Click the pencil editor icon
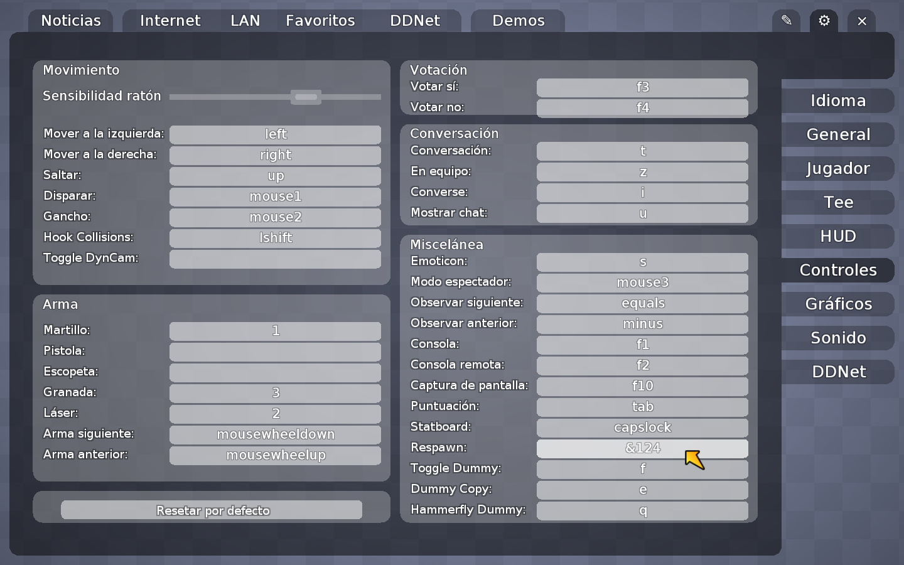Viewport: 904px width, 565px height. pyautogui.click(x=786, y=21)
